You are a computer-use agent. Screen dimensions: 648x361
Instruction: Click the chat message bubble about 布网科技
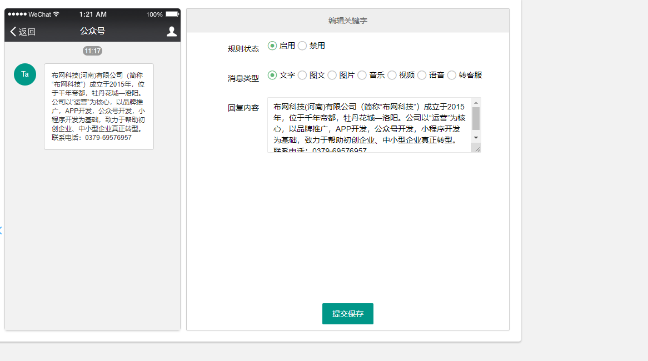pos(99,107)
